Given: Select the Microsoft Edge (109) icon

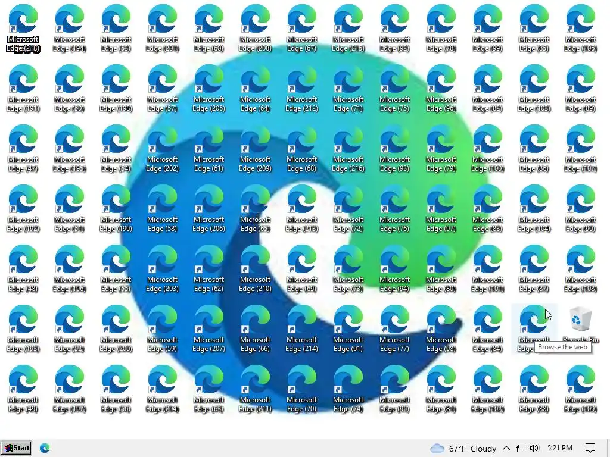Looking at the screenshot, I should pyautogui.click(x=580, y=389).
